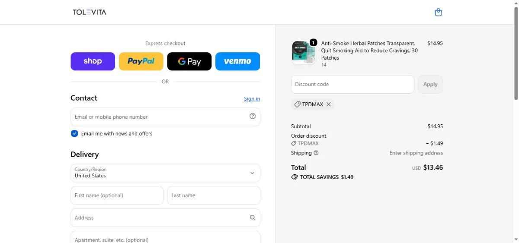This screenshot has width=519, height=243.
Task: Click the TOLEVITA logo
Action: tap(90, 12)
